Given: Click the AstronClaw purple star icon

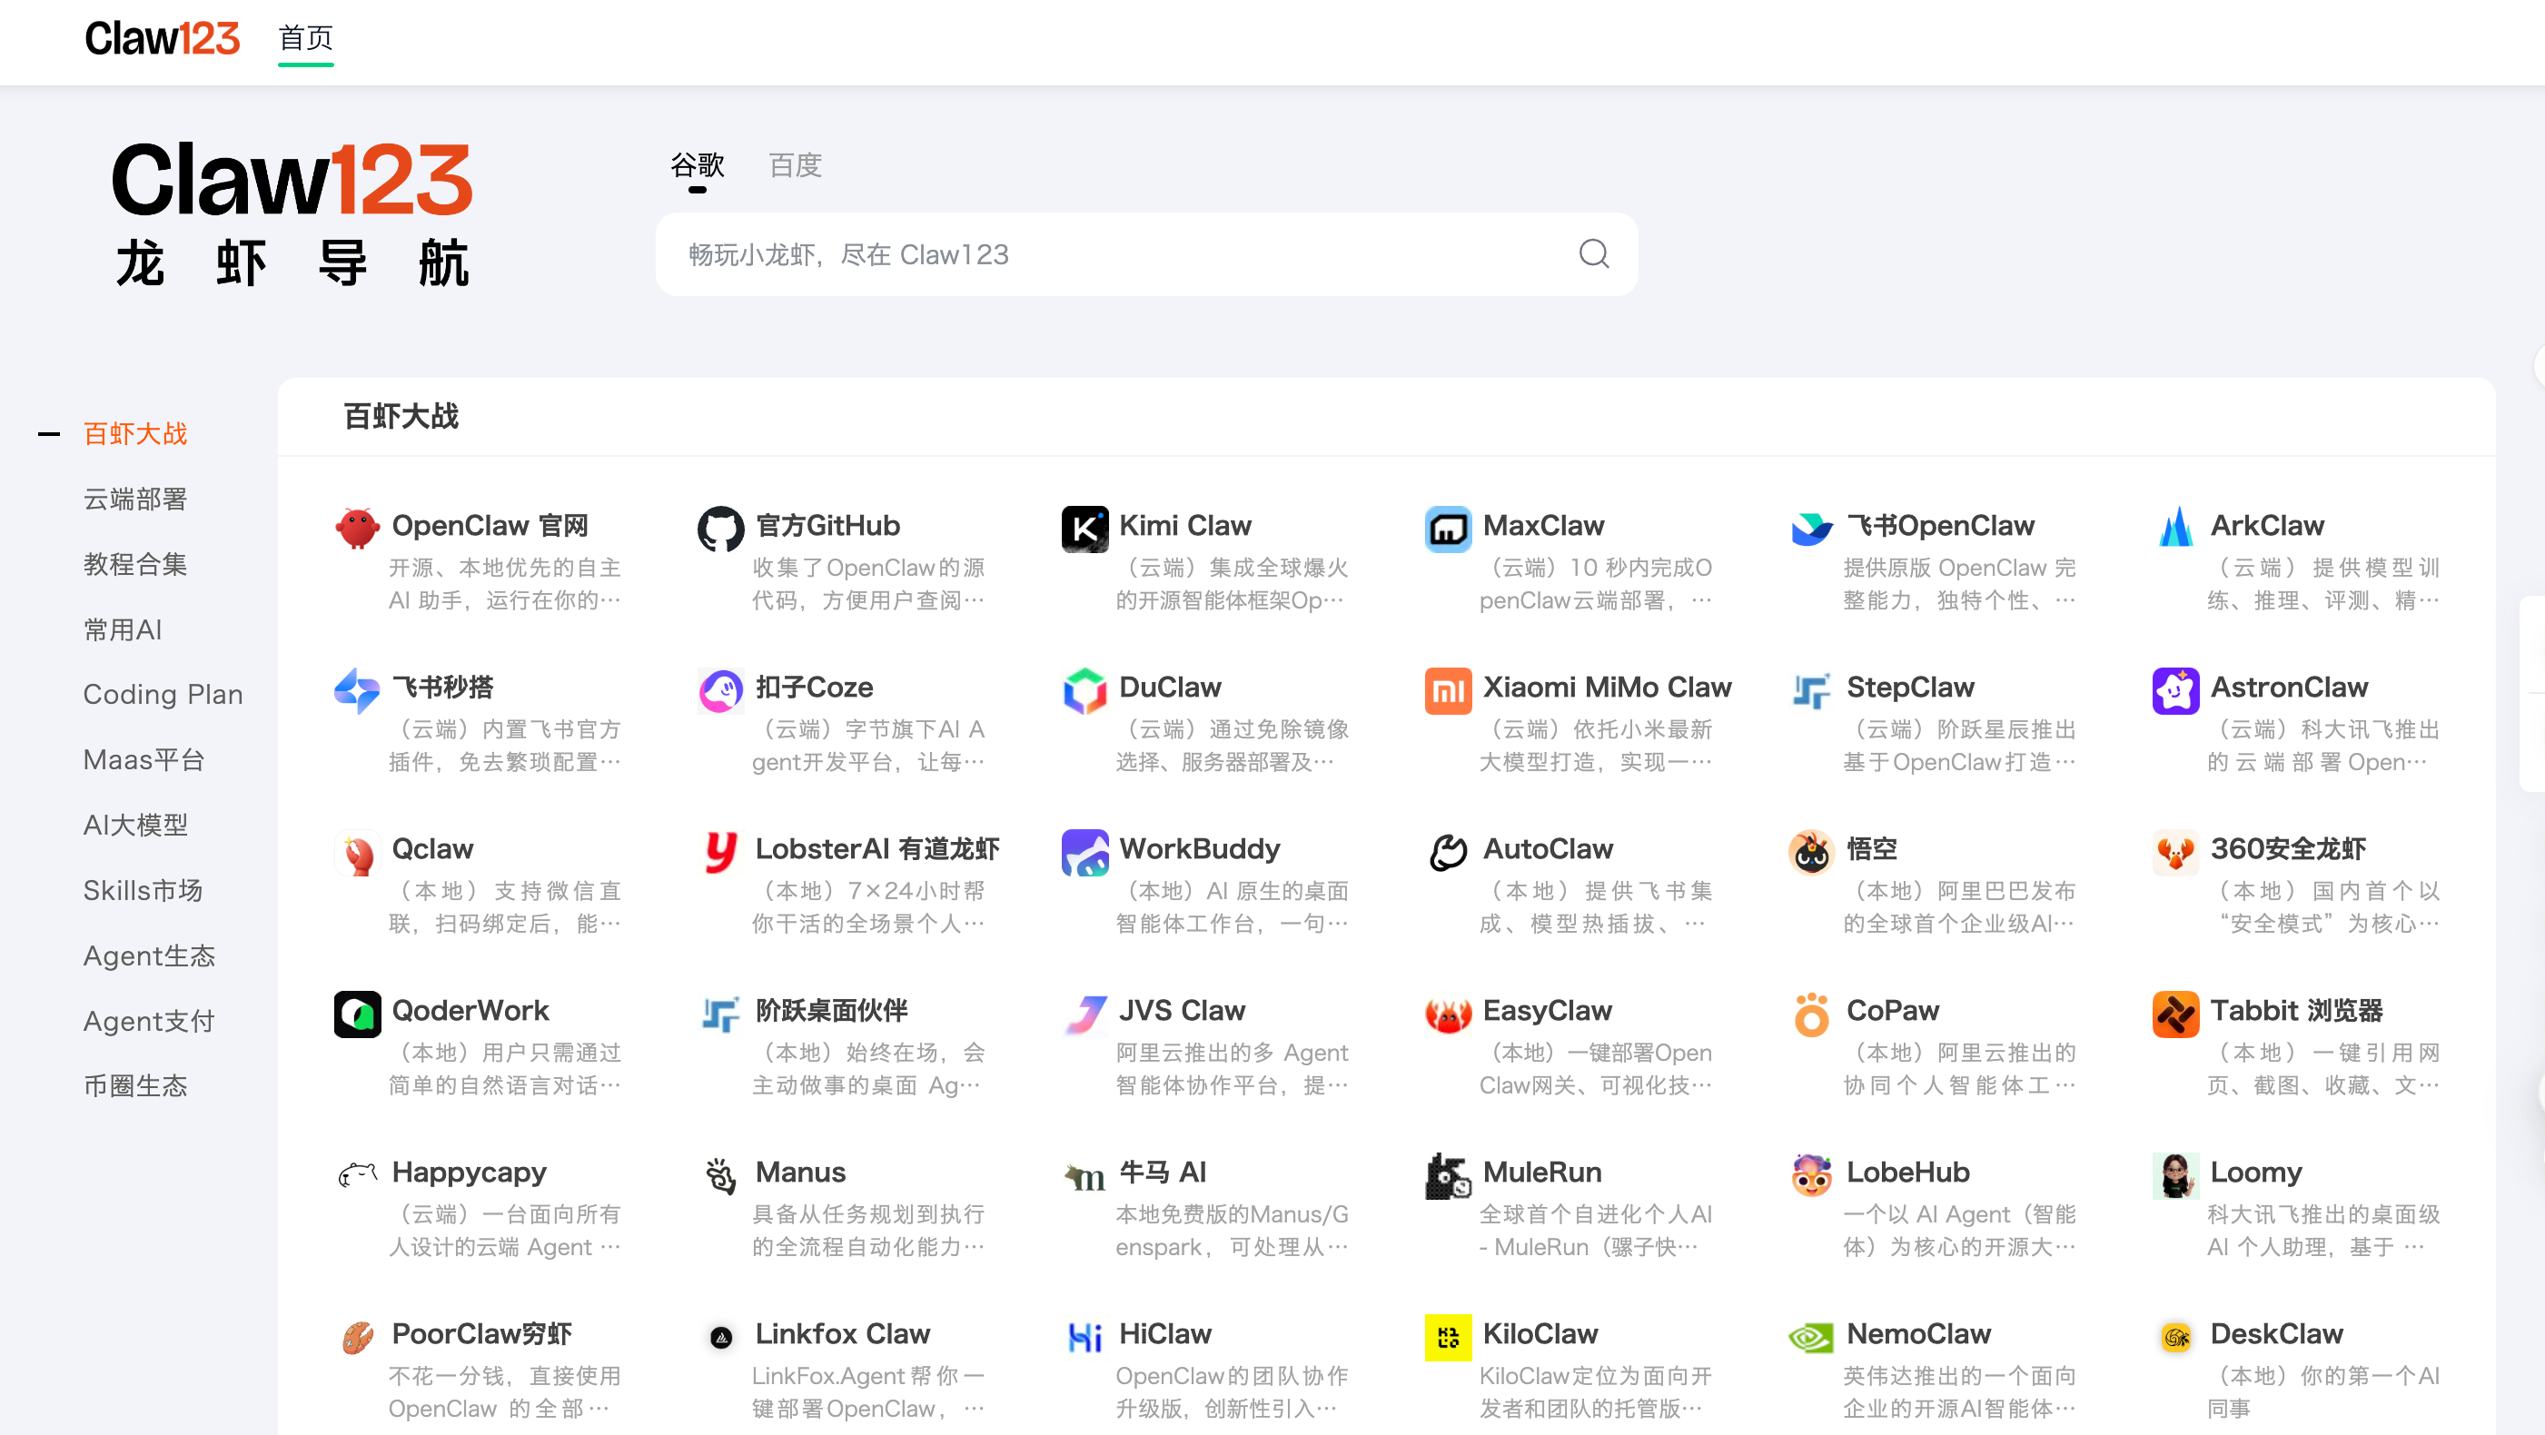Looking at the screenshot, I should coord(2174,690).
